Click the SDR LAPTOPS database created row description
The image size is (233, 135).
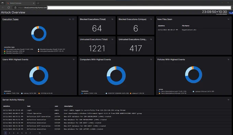pyautogui.click(x=83, y=129)
